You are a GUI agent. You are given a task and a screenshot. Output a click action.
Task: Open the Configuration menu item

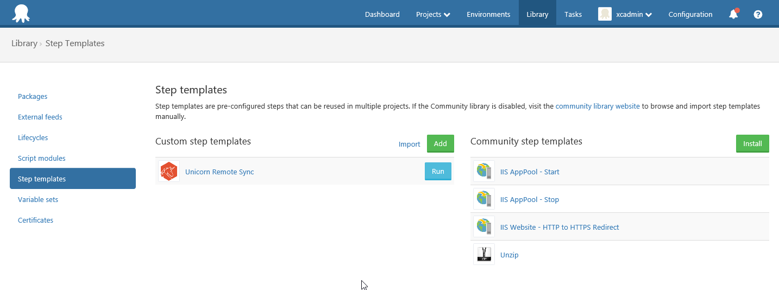(x=690, y=15)
